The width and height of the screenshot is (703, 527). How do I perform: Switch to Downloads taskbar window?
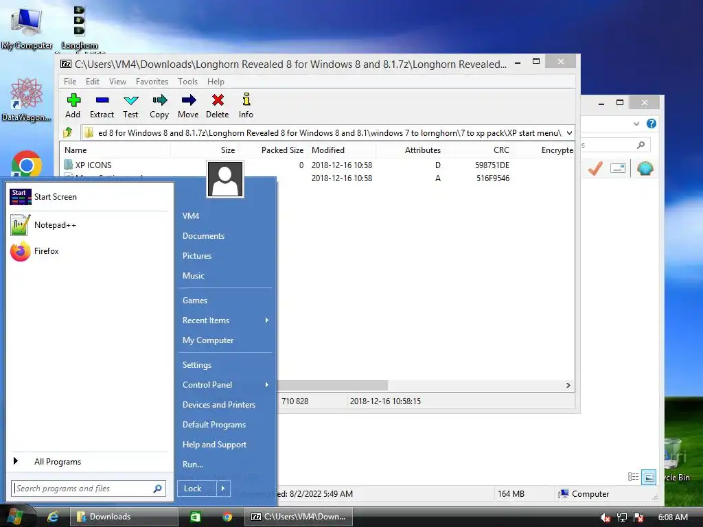[x=124, y=517]
